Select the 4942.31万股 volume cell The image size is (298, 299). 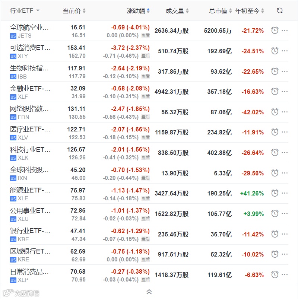tap(171, 92)
